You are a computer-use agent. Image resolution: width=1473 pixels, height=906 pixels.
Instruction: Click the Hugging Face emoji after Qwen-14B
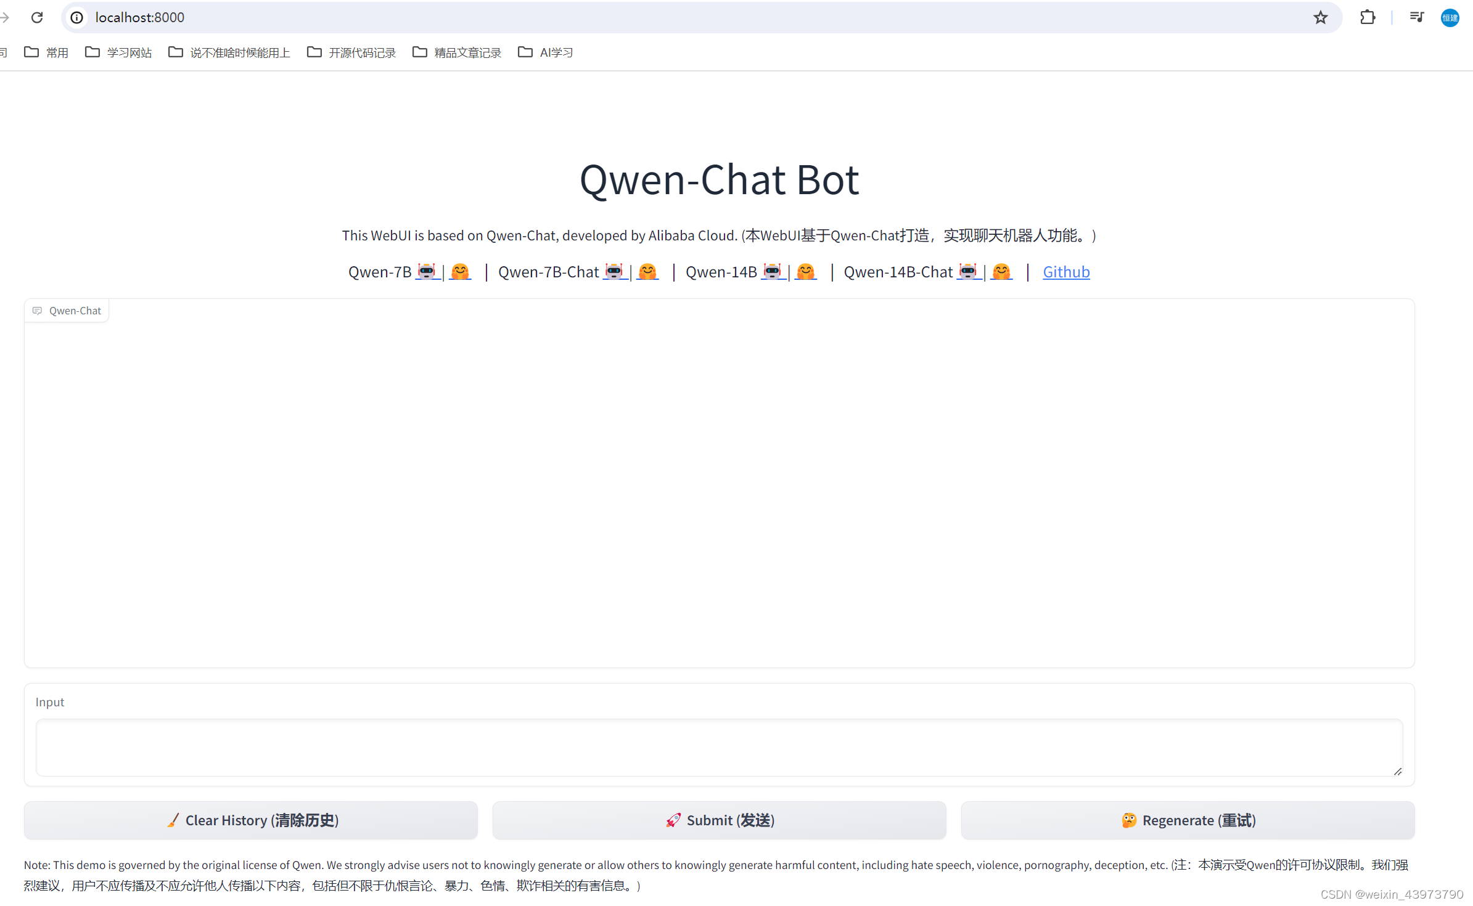[806, 271]
